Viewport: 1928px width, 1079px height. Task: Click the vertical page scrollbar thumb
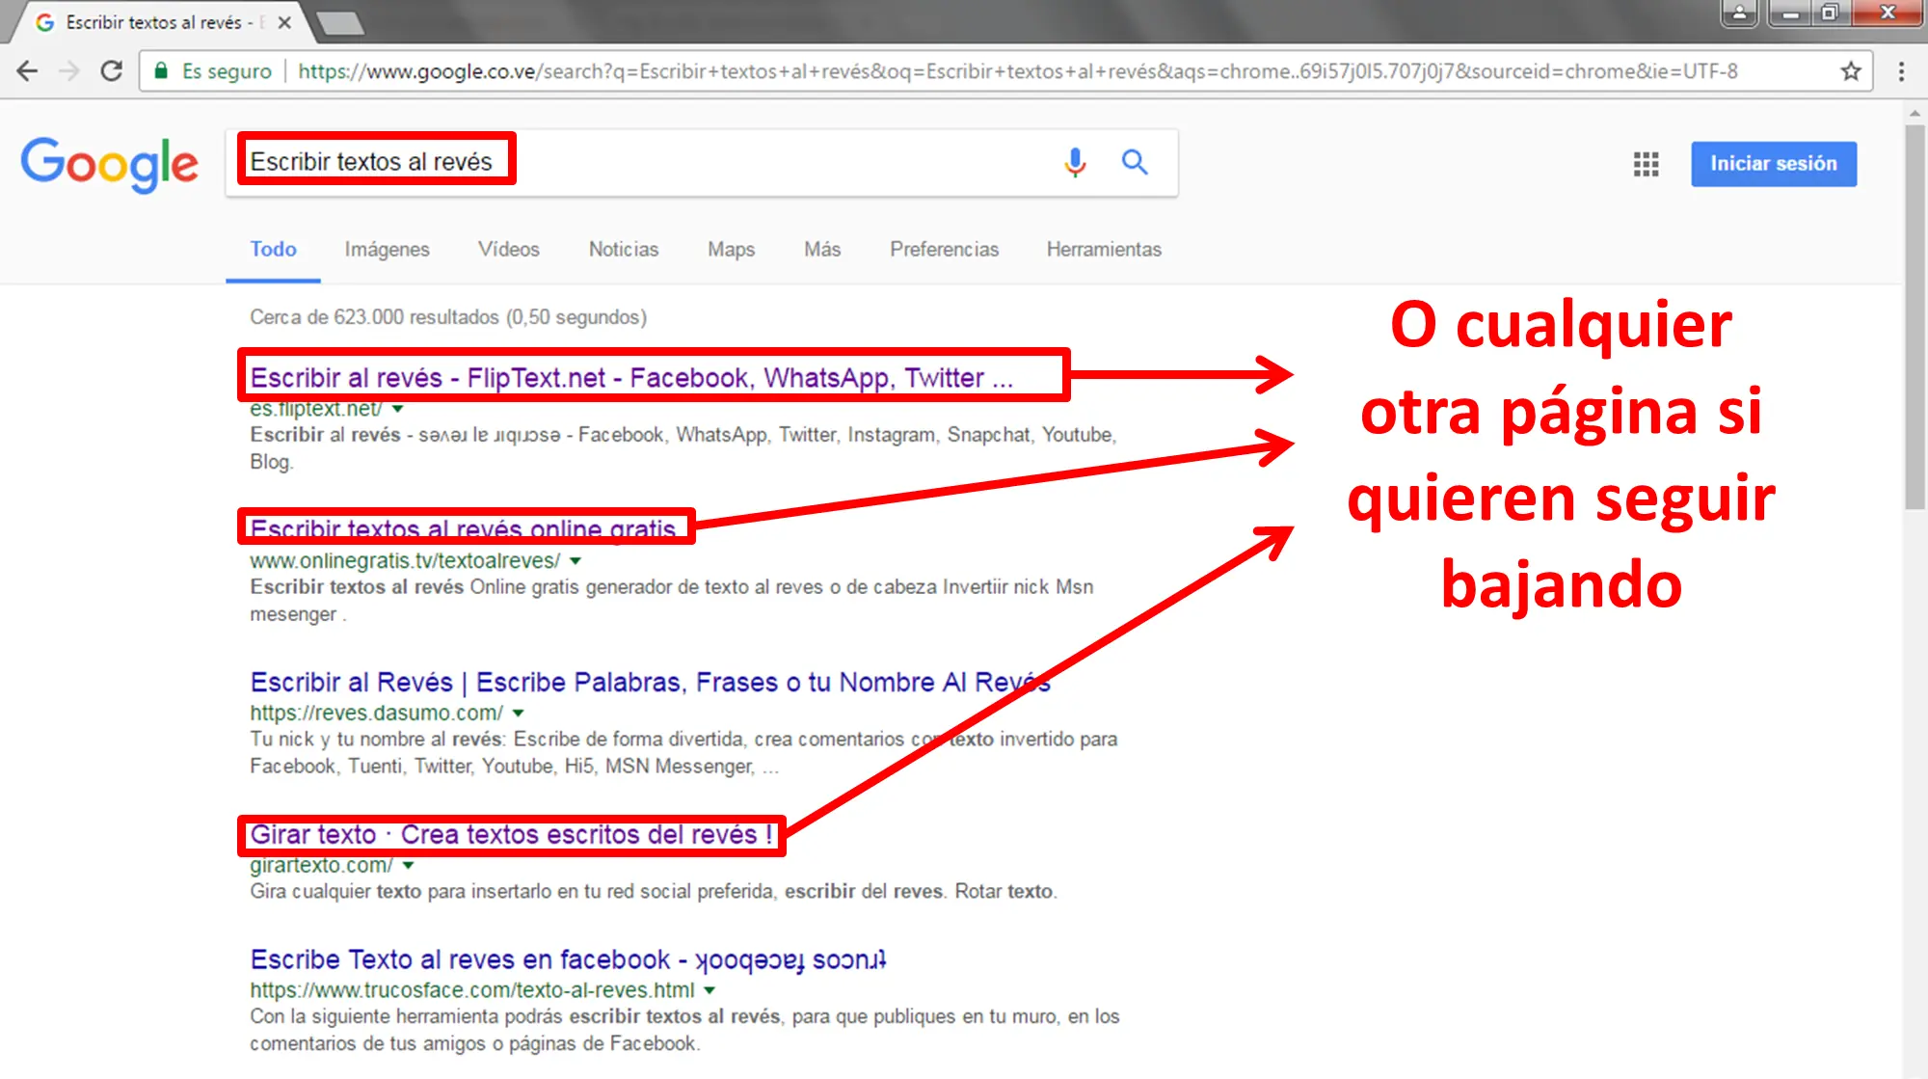1915,316
